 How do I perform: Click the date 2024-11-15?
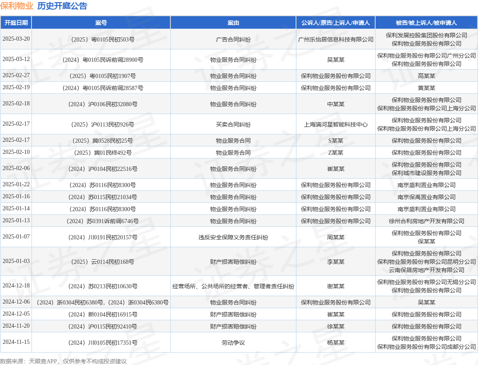[16, 342]
